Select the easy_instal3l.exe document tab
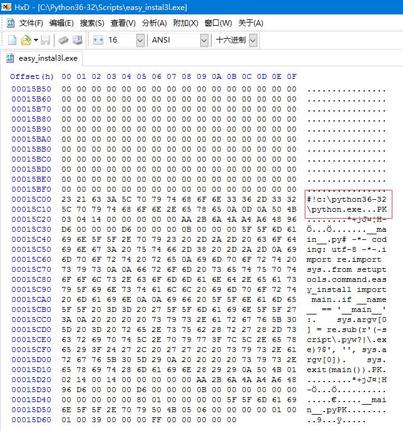Image resolution: width=403 pixels, height=431 pixels. pos(43,58)
